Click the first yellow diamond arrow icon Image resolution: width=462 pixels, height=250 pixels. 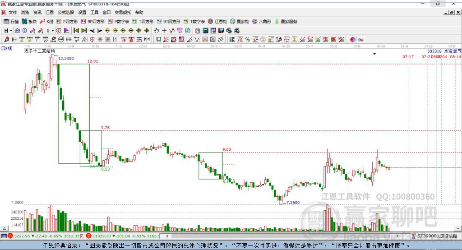coord(107,31)
